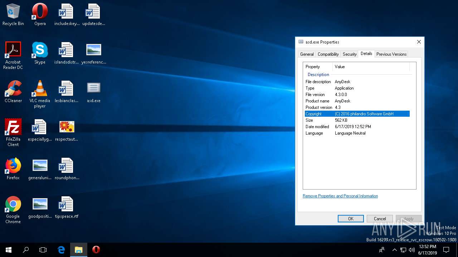The height and width of the screenshot is (257, 458).
Task: Open the Recycle Bin desktop icon
Action: point(13,14)
